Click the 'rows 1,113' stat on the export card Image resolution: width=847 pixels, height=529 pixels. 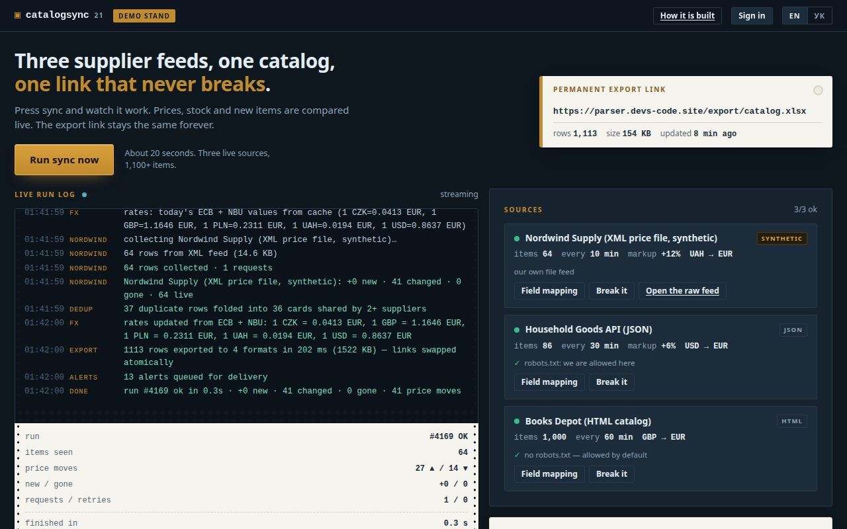click(x=575, y=134)
